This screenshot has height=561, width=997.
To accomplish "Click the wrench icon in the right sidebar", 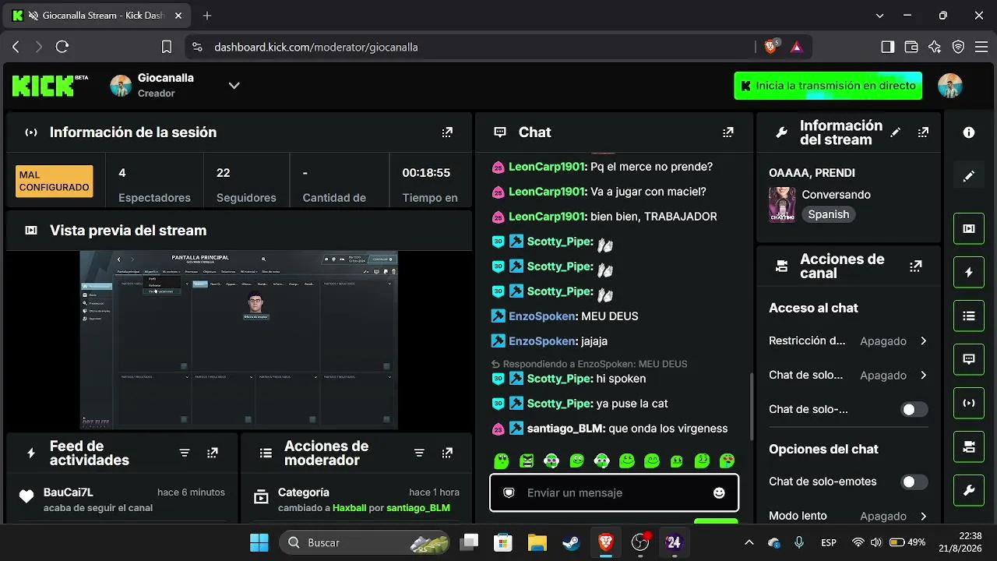I will coord(969,490).
